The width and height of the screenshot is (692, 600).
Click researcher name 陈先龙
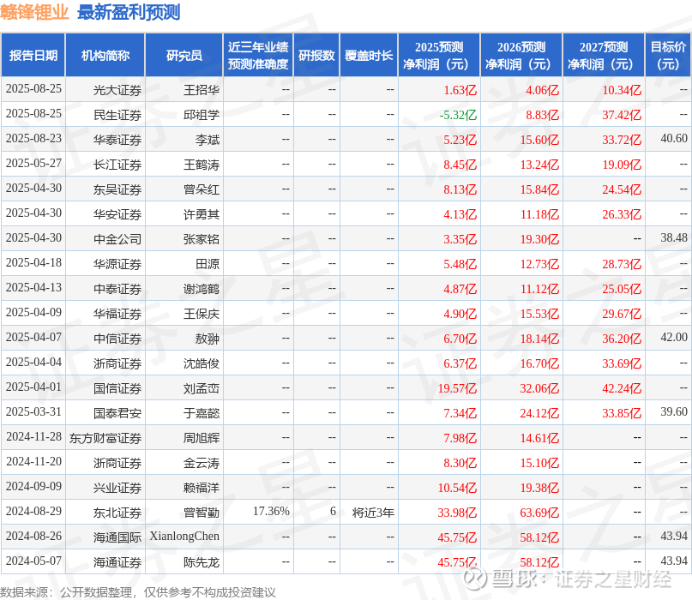click(x=202, y=562)
